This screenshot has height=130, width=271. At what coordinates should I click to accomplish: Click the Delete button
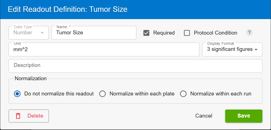[29, 116]
